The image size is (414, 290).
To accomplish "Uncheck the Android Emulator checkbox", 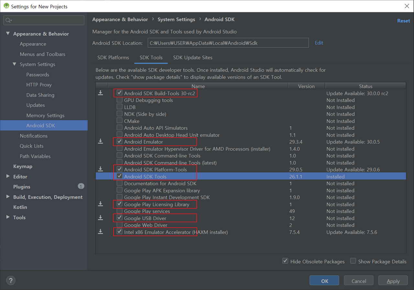I will click(x=120, y=141).
